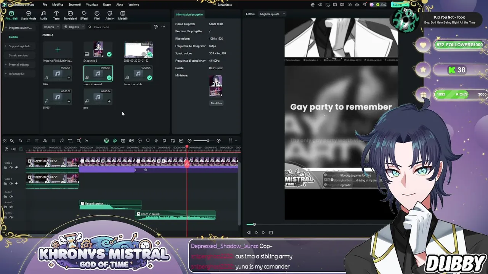Click the voiceover microphone icon

pos(156,141)
